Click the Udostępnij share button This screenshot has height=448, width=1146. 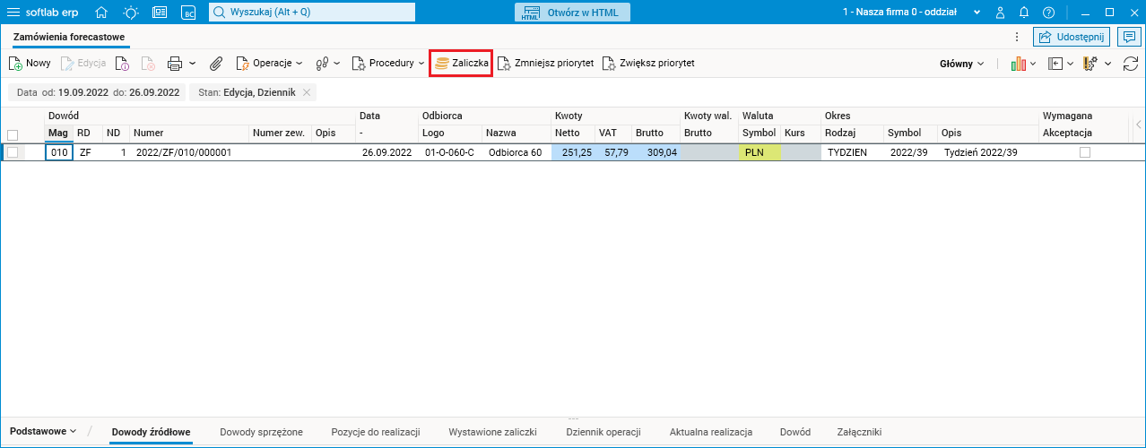1072,37
